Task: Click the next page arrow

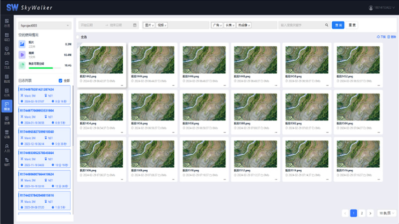Action: point(370,213)
